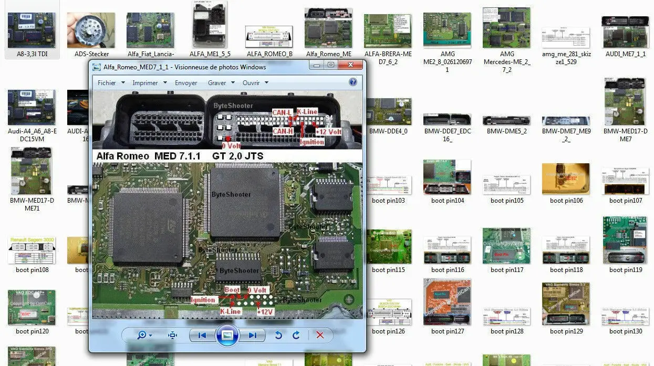Go to the previous photo

point(202,336)
